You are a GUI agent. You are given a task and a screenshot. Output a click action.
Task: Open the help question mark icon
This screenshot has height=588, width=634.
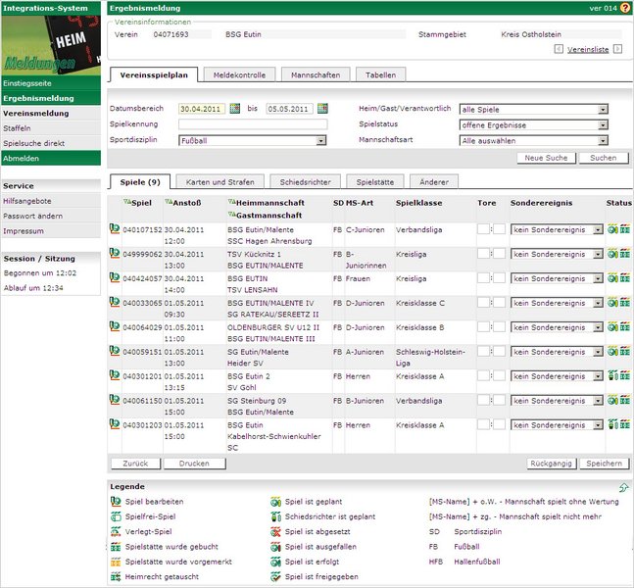click(x=624, y=7)
